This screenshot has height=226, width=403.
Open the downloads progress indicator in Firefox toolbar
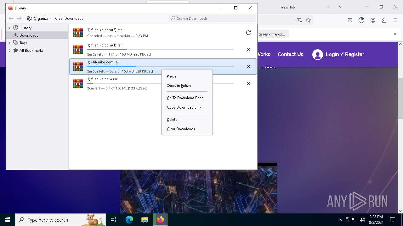click(361, 20)
